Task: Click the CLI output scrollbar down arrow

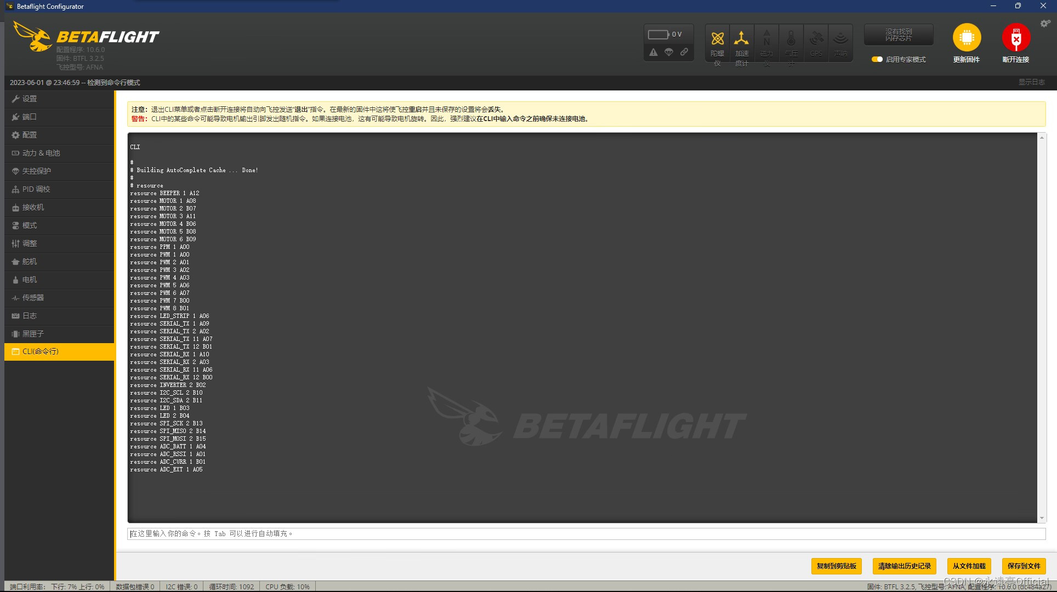Action: (x=1042, y=518)
